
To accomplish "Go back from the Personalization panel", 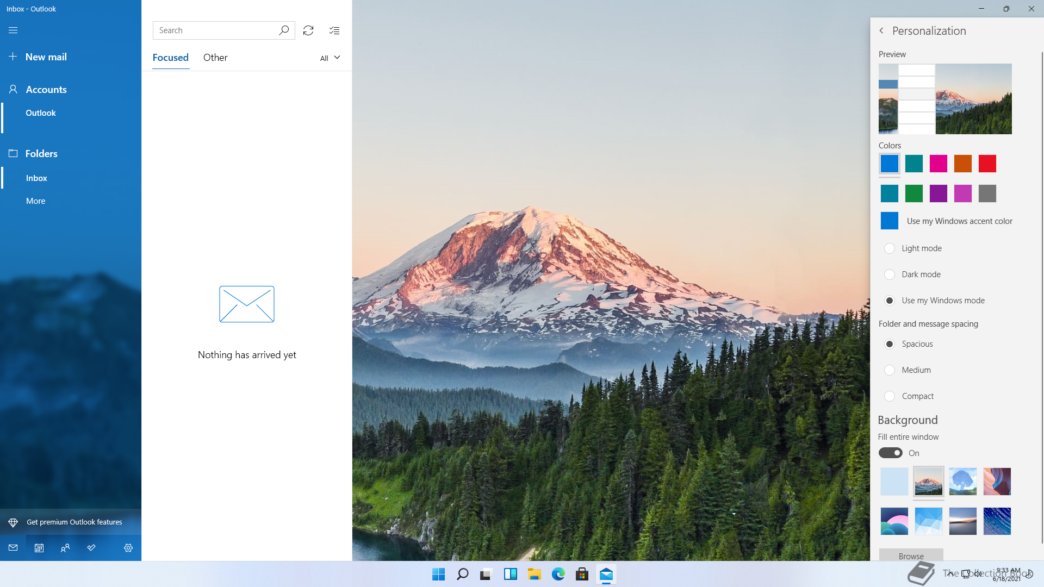I will coord(881,31).
